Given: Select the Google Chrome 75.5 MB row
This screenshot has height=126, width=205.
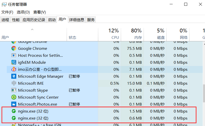Looking at the screenshot, I should pos(101,49).
